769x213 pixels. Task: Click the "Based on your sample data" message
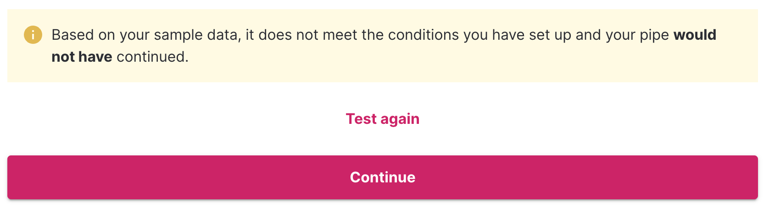click(146, 35)
